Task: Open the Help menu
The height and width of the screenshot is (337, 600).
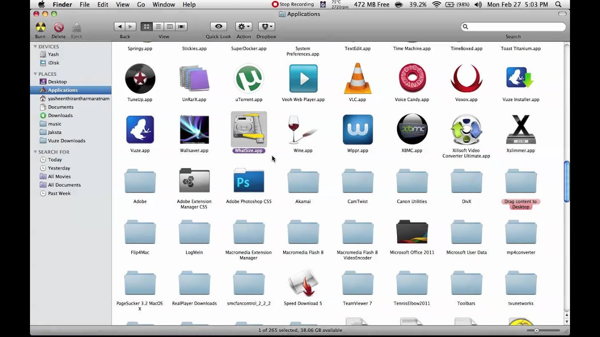Action: pyautogui.click(x=189, y=4)
